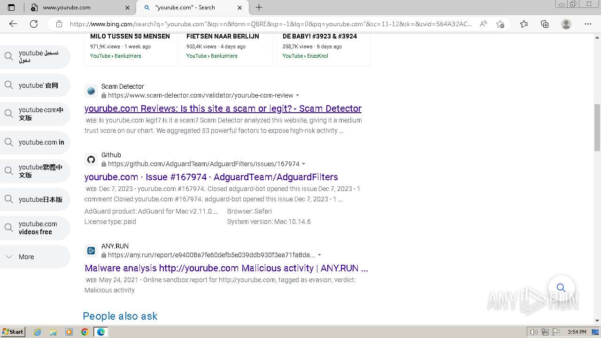Expand Github result URL dropdown
The width and height of the screenshot is (601, 338).
pyautogui.click(x=303, y=164)
